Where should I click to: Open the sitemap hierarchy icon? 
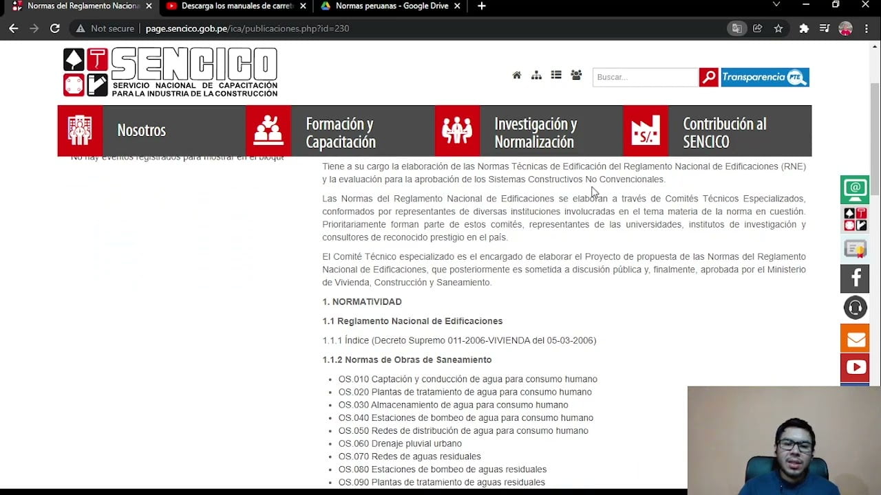click(536, 76)
